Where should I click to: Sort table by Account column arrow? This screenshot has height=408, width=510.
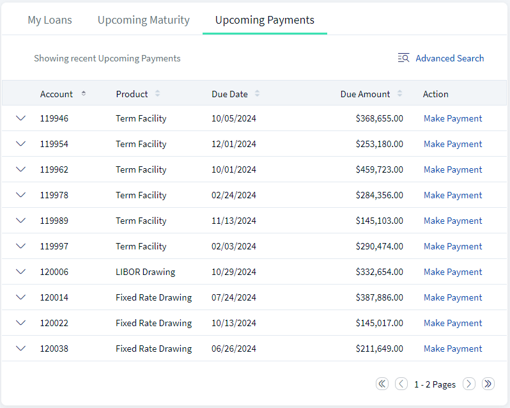[x=84, y=94]
